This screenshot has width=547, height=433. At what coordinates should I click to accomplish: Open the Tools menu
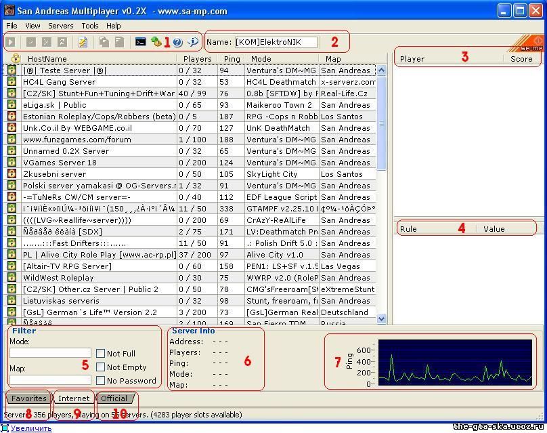pyautogui.click(x=90, y=26)
